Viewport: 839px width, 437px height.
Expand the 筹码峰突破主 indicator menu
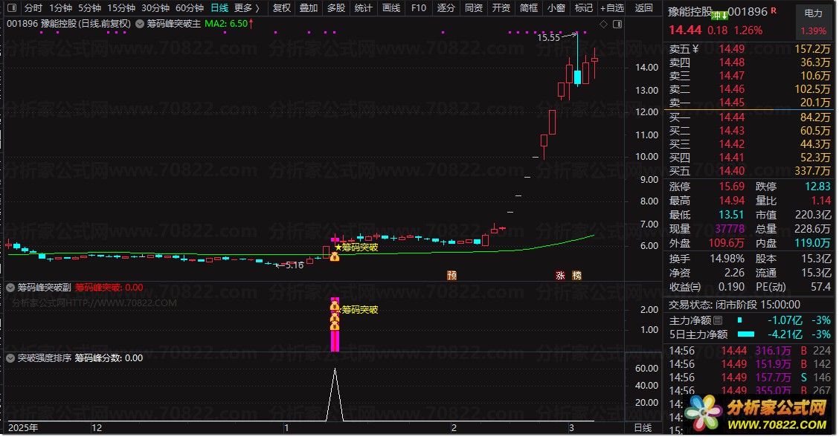[x=140, y=24]
